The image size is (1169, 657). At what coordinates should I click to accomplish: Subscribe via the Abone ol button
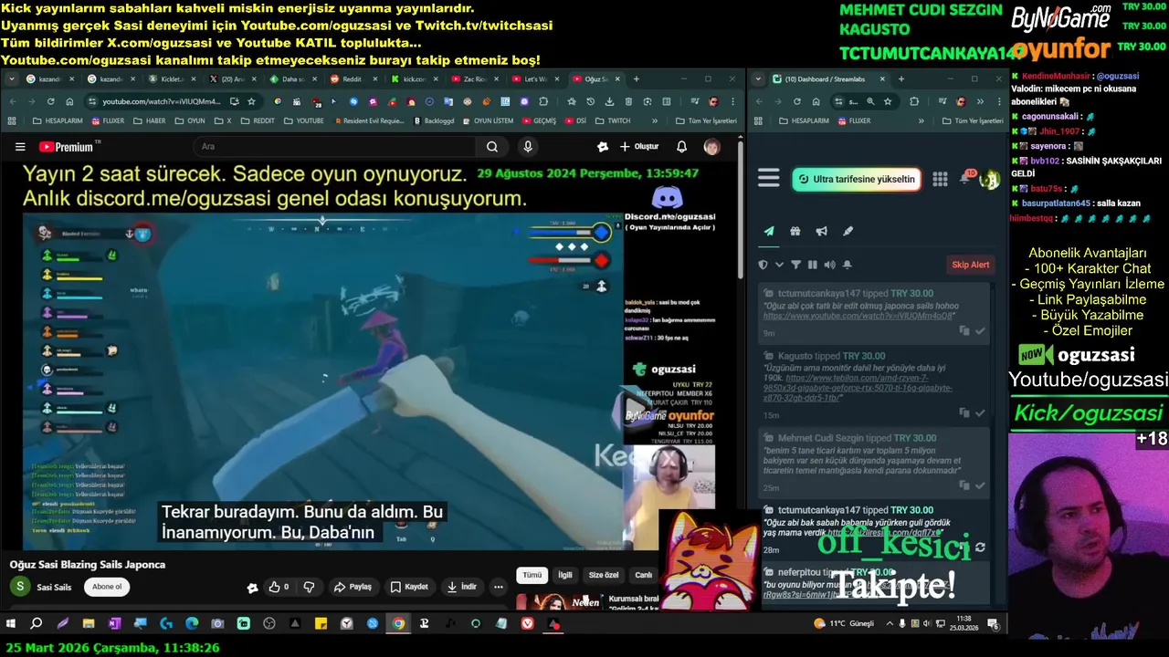pyautogui.click(x=107, y=587)
